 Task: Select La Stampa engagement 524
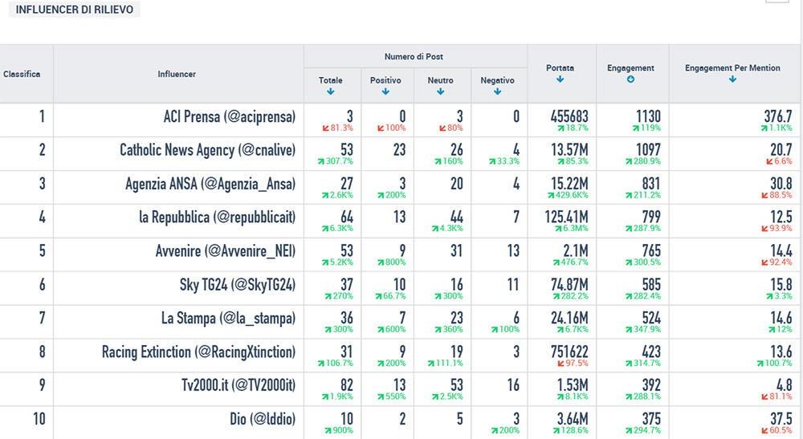(651, 319)
